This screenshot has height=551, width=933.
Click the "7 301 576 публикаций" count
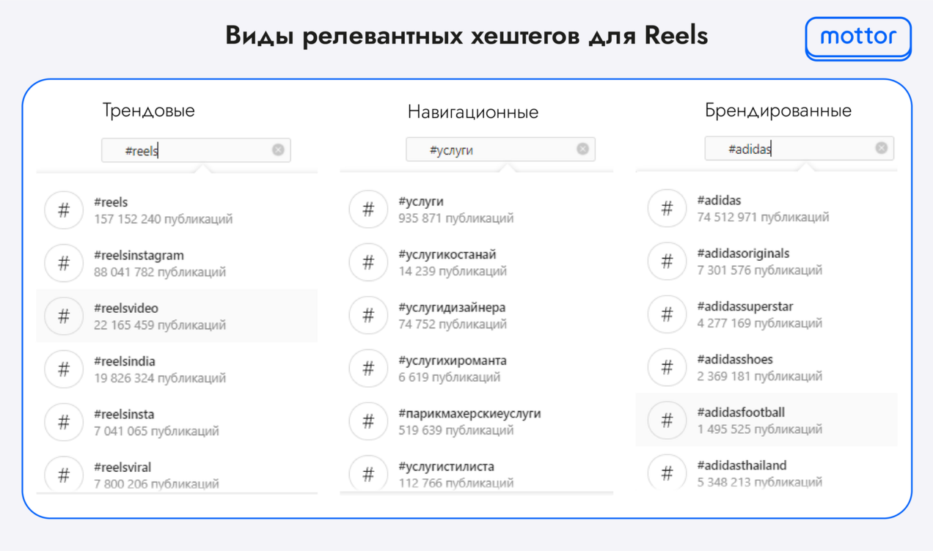click(760, 270)
